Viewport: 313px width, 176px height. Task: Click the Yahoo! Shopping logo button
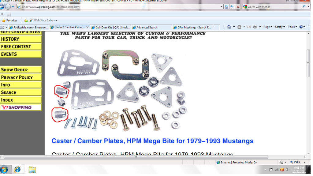pyautogui.click(x=21, y=107)
